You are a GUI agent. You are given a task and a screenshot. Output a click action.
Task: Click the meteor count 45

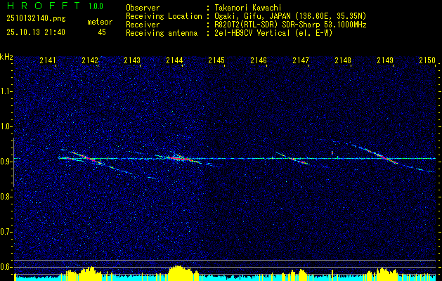[102, 32]
